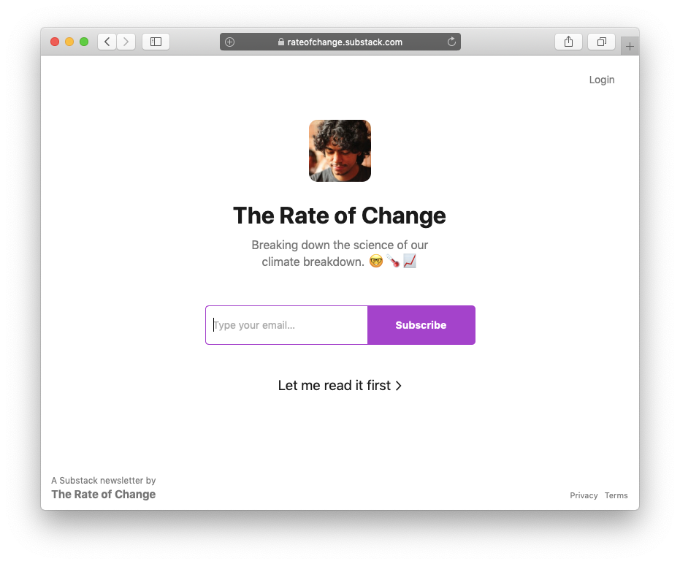680x564 pixels.
Task: Show all tabs overview icon
Action: (x=601, y=42)
